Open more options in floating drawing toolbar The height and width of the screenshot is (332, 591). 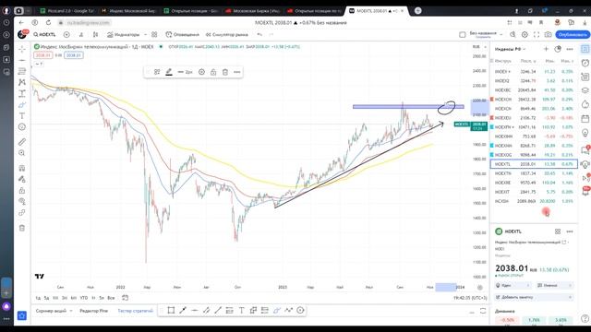tap(236, 72)
